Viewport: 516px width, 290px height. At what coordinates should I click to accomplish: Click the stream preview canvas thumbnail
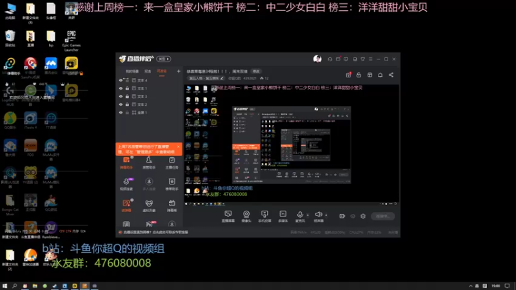pos(292,145)
